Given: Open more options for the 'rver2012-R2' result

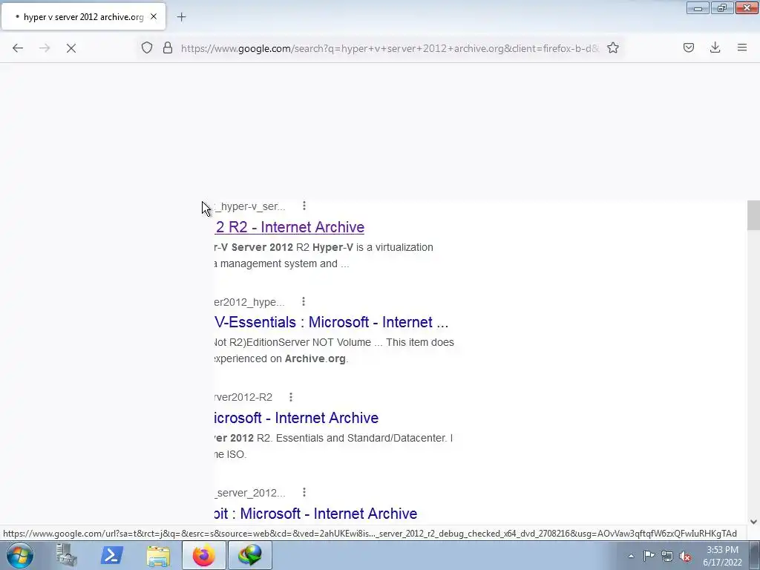Looking at the screenshot, I should tap(291, 397).
